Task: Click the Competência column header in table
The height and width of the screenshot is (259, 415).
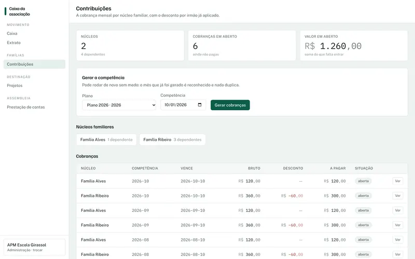Action: [145, 168]
